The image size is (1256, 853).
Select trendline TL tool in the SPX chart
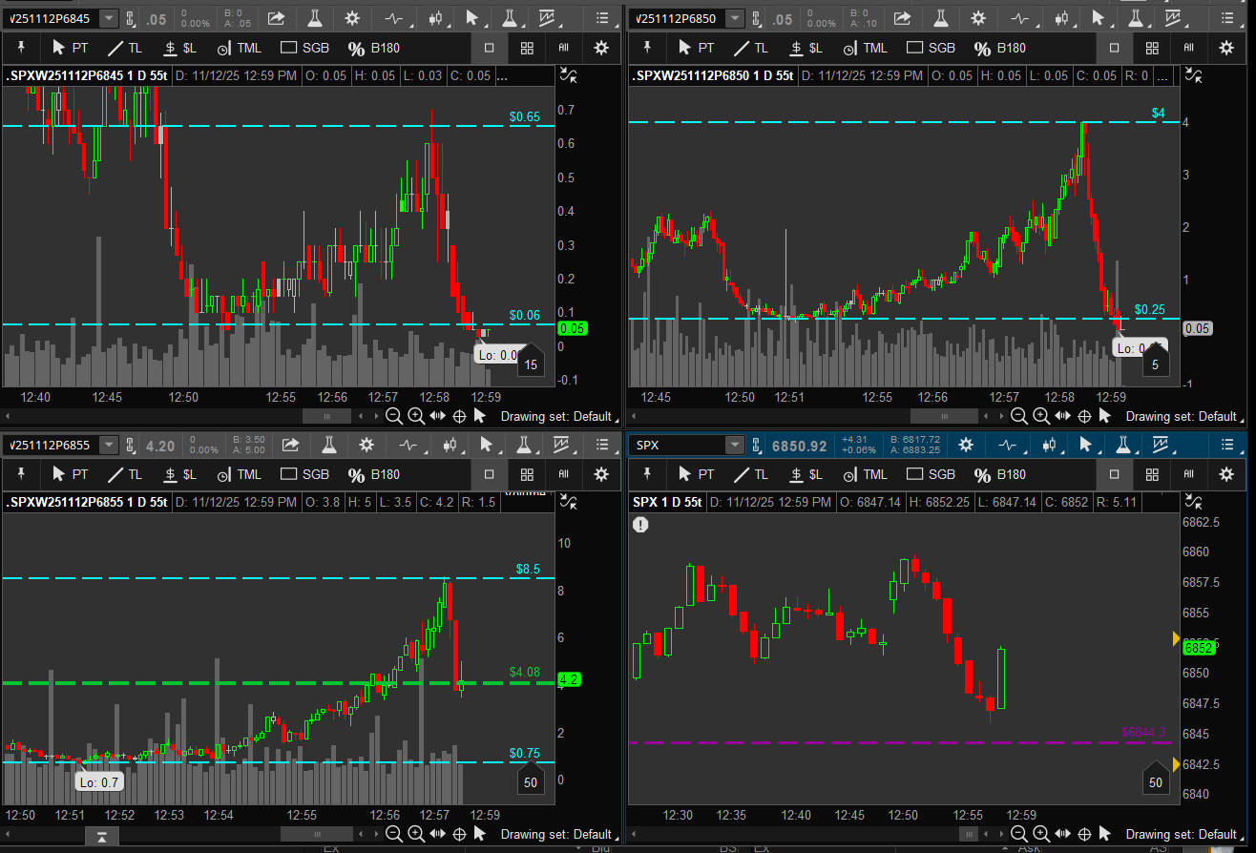point(750,474)
